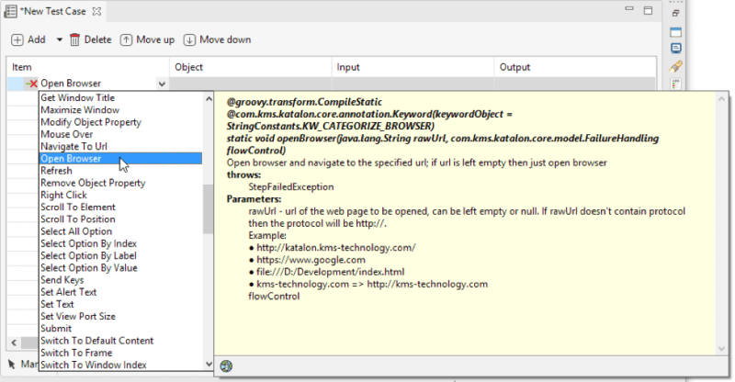Screen dimensions: 735x382
Task: Click the restore view icon in sidebar
Action: tap(676, 13)
